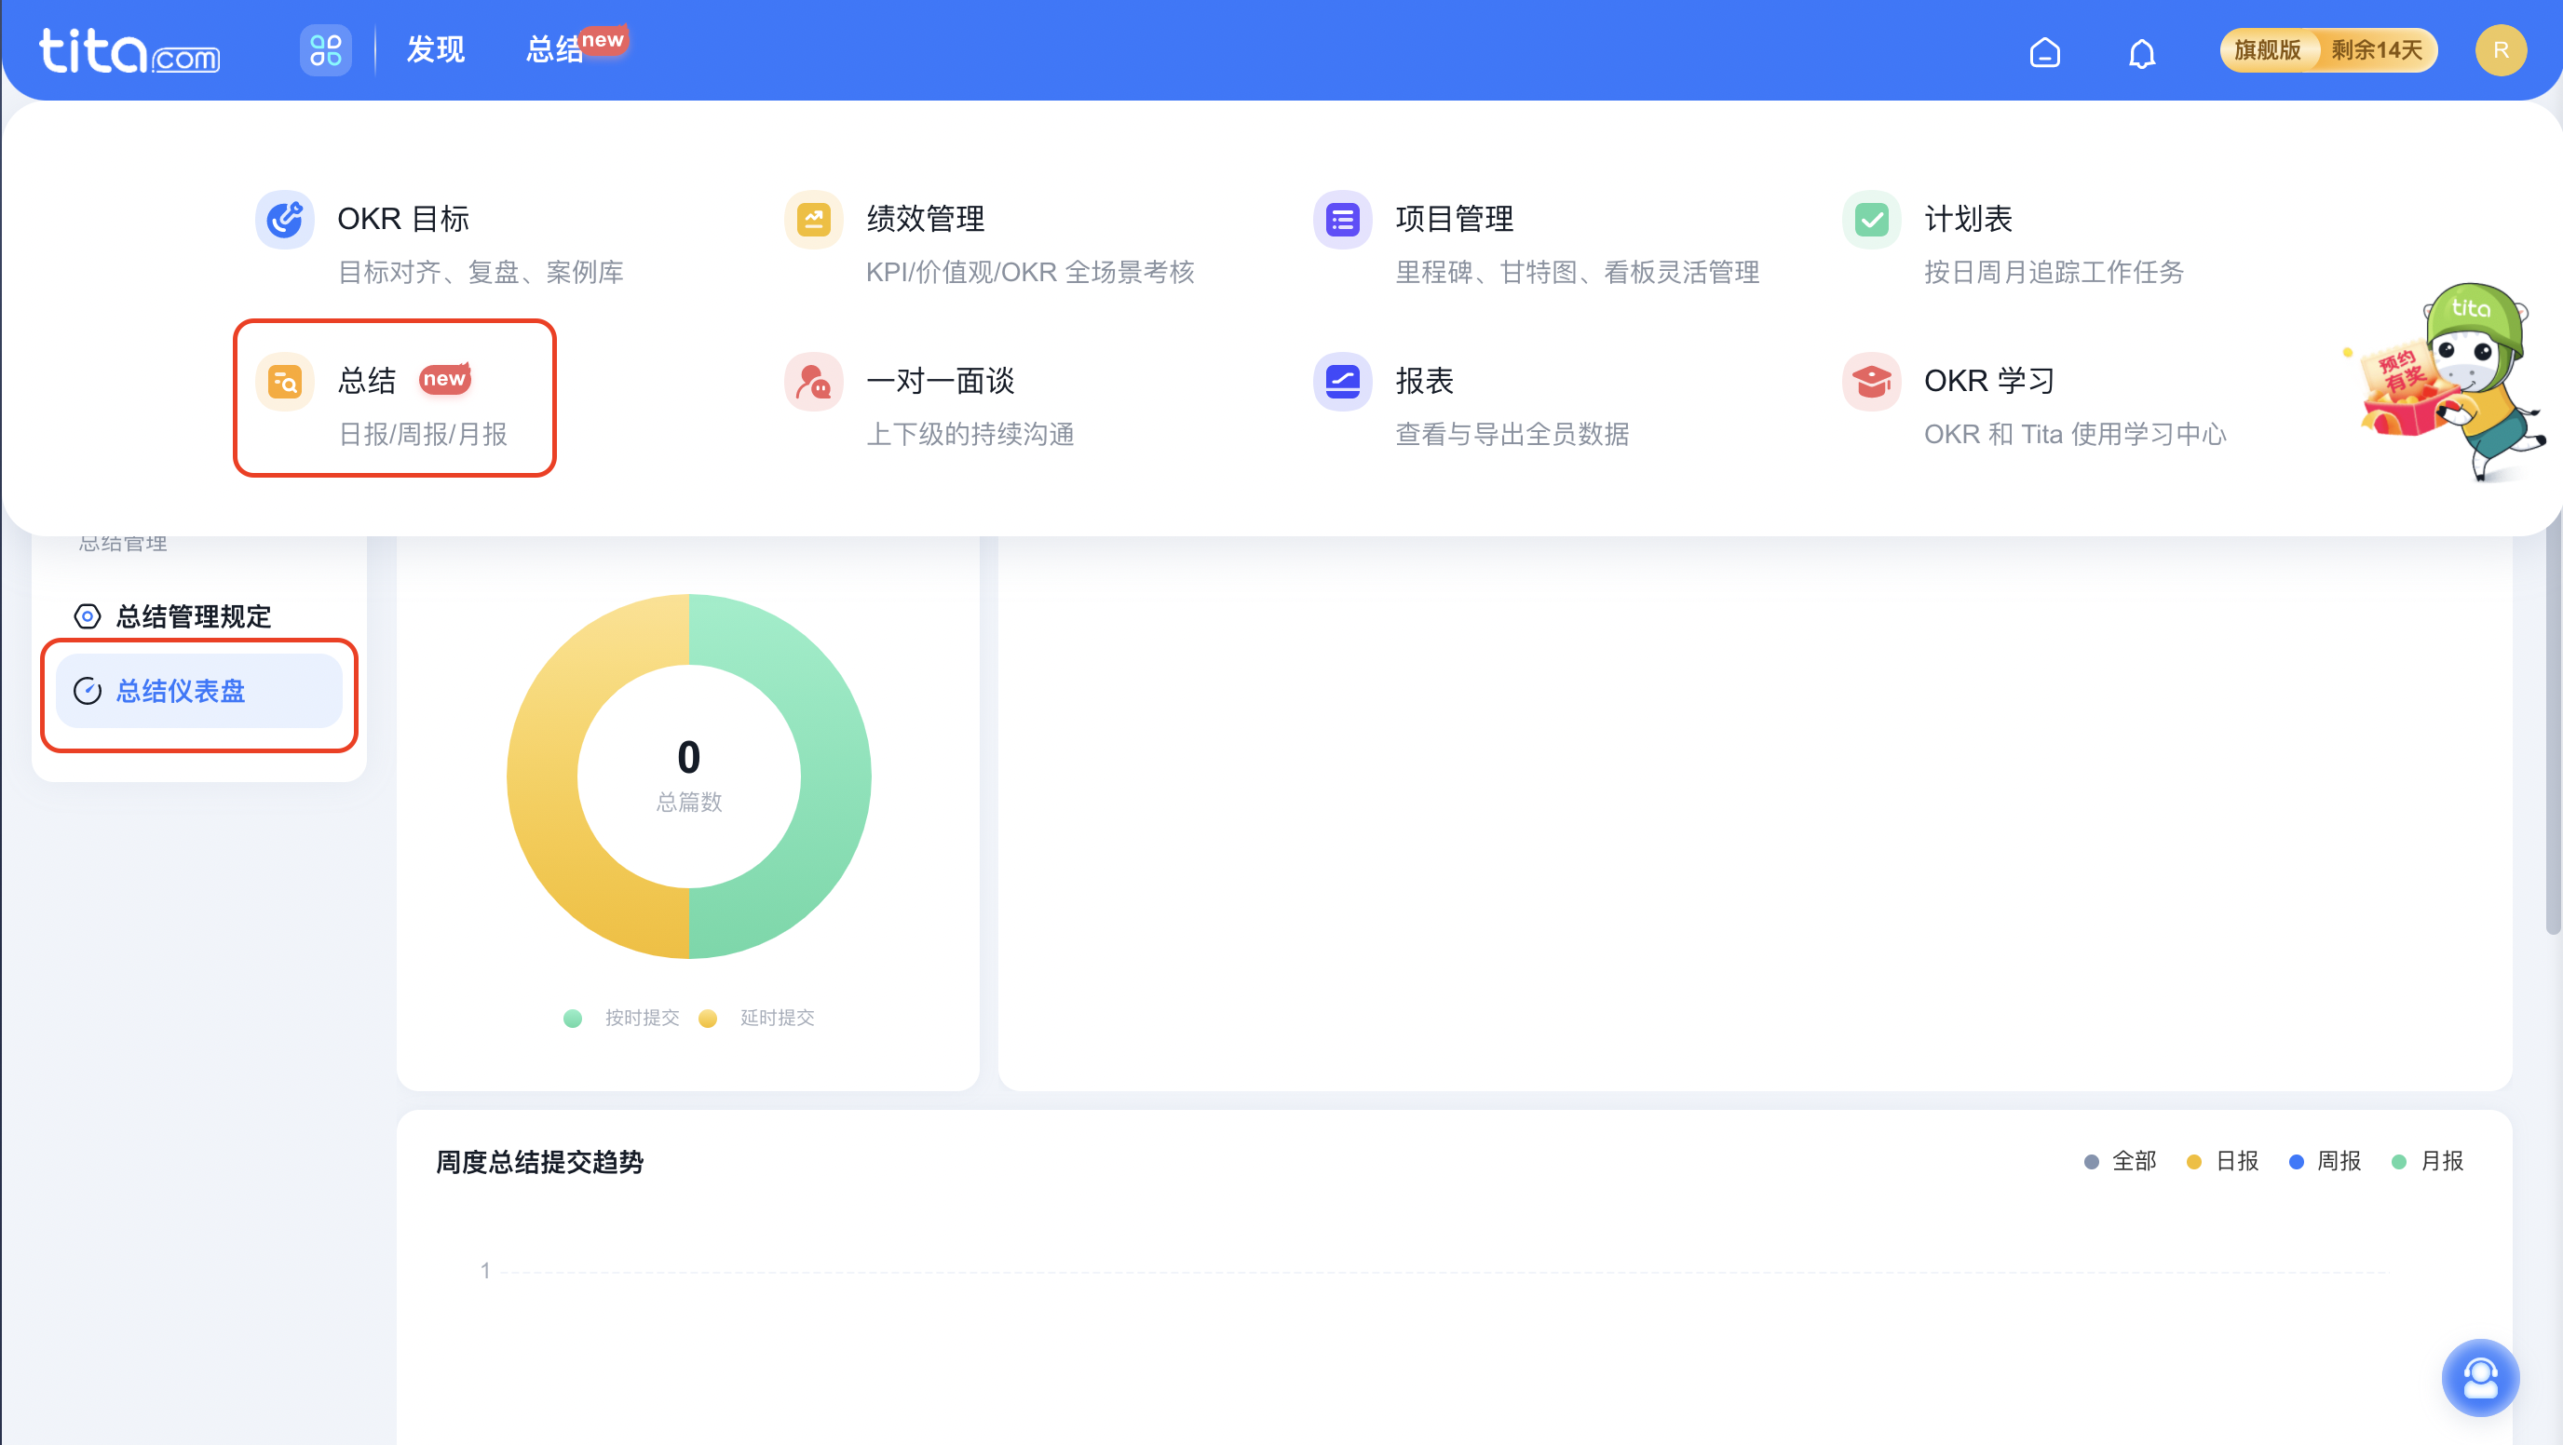
Task: Open customer support chat button
Action: pyautogui.click(x=2480, y=1378)
